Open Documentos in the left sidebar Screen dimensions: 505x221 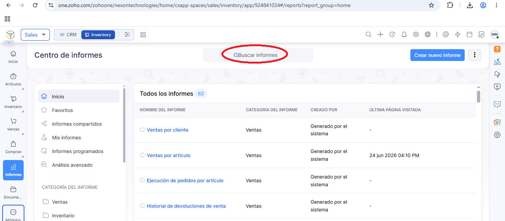[x=13, y=193]
